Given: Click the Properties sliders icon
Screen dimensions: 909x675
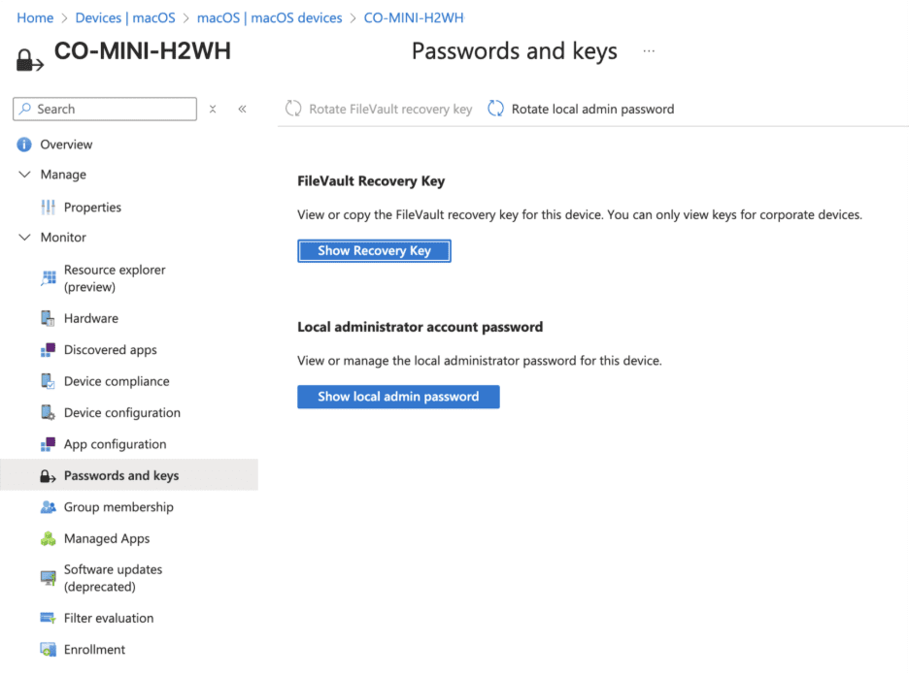Looking at the screenshot, I should [48, 208].
